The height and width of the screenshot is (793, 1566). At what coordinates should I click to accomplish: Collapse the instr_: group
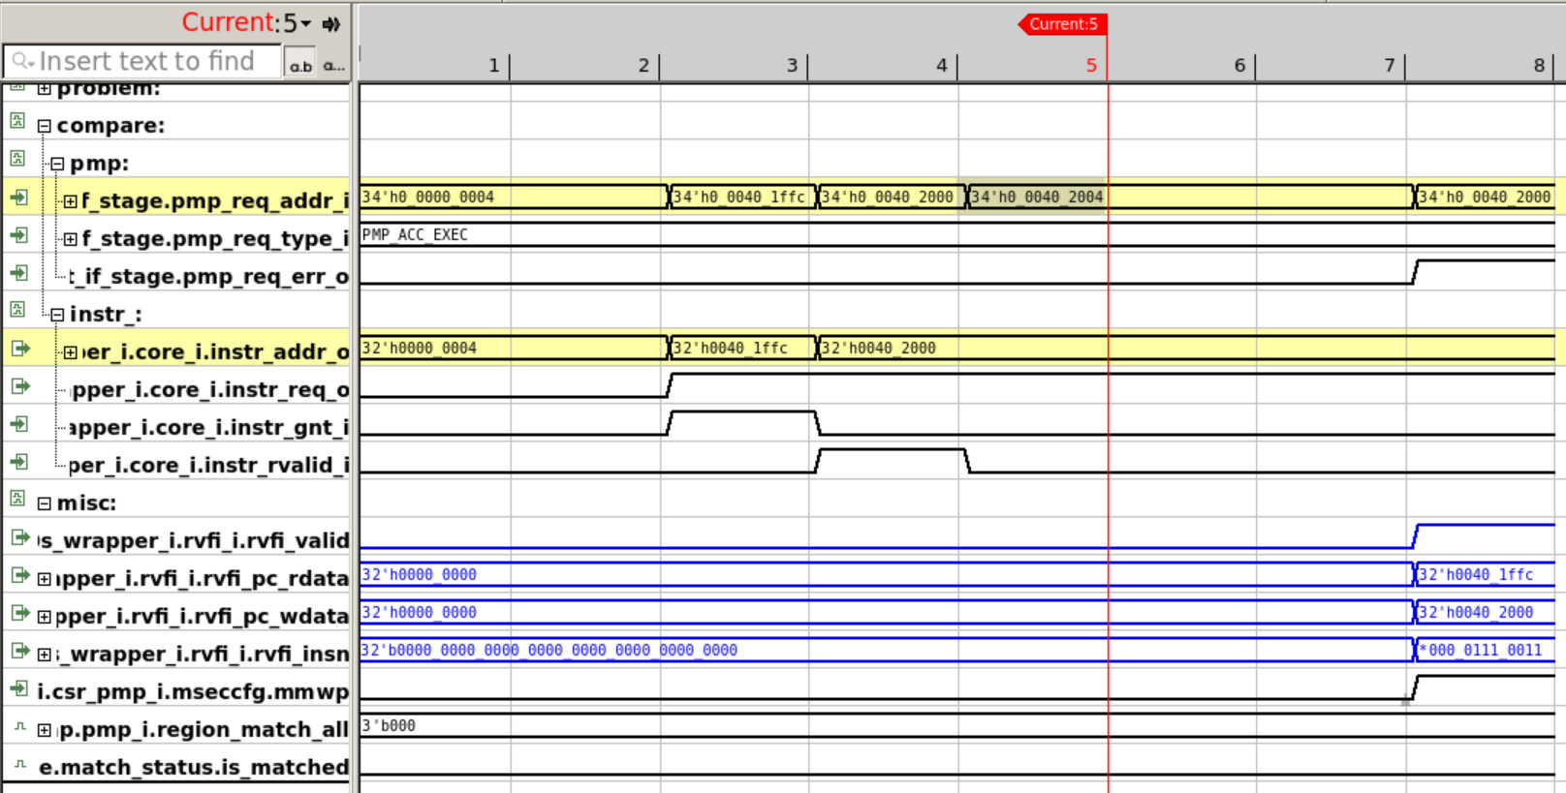point(57,315)
